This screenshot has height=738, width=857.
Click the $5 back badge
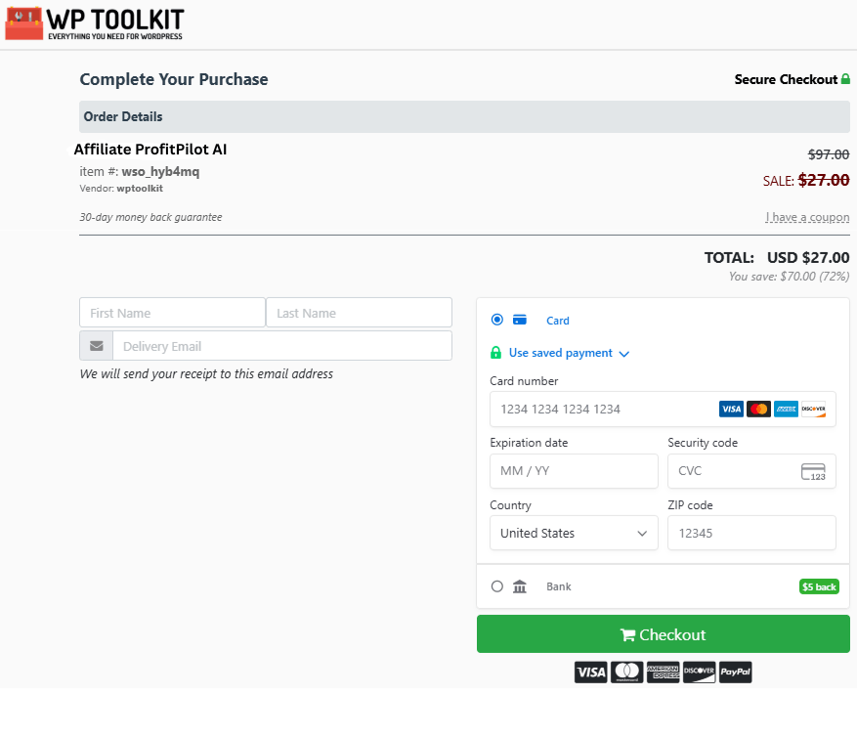(x=819, y=586)
